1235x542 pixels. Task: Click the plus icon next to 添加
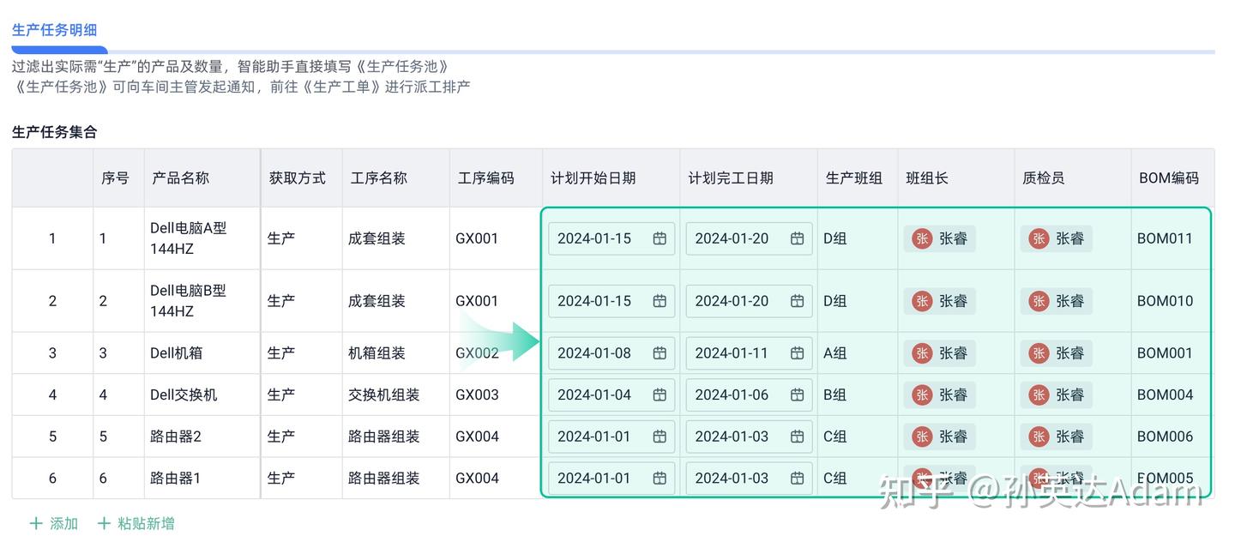point(36,523)
